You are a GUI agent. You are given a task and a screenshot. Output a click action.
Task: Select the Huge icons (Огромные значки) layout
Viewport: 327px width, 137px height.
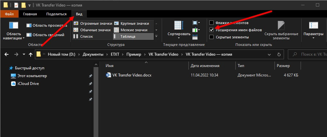coord(93,23)
